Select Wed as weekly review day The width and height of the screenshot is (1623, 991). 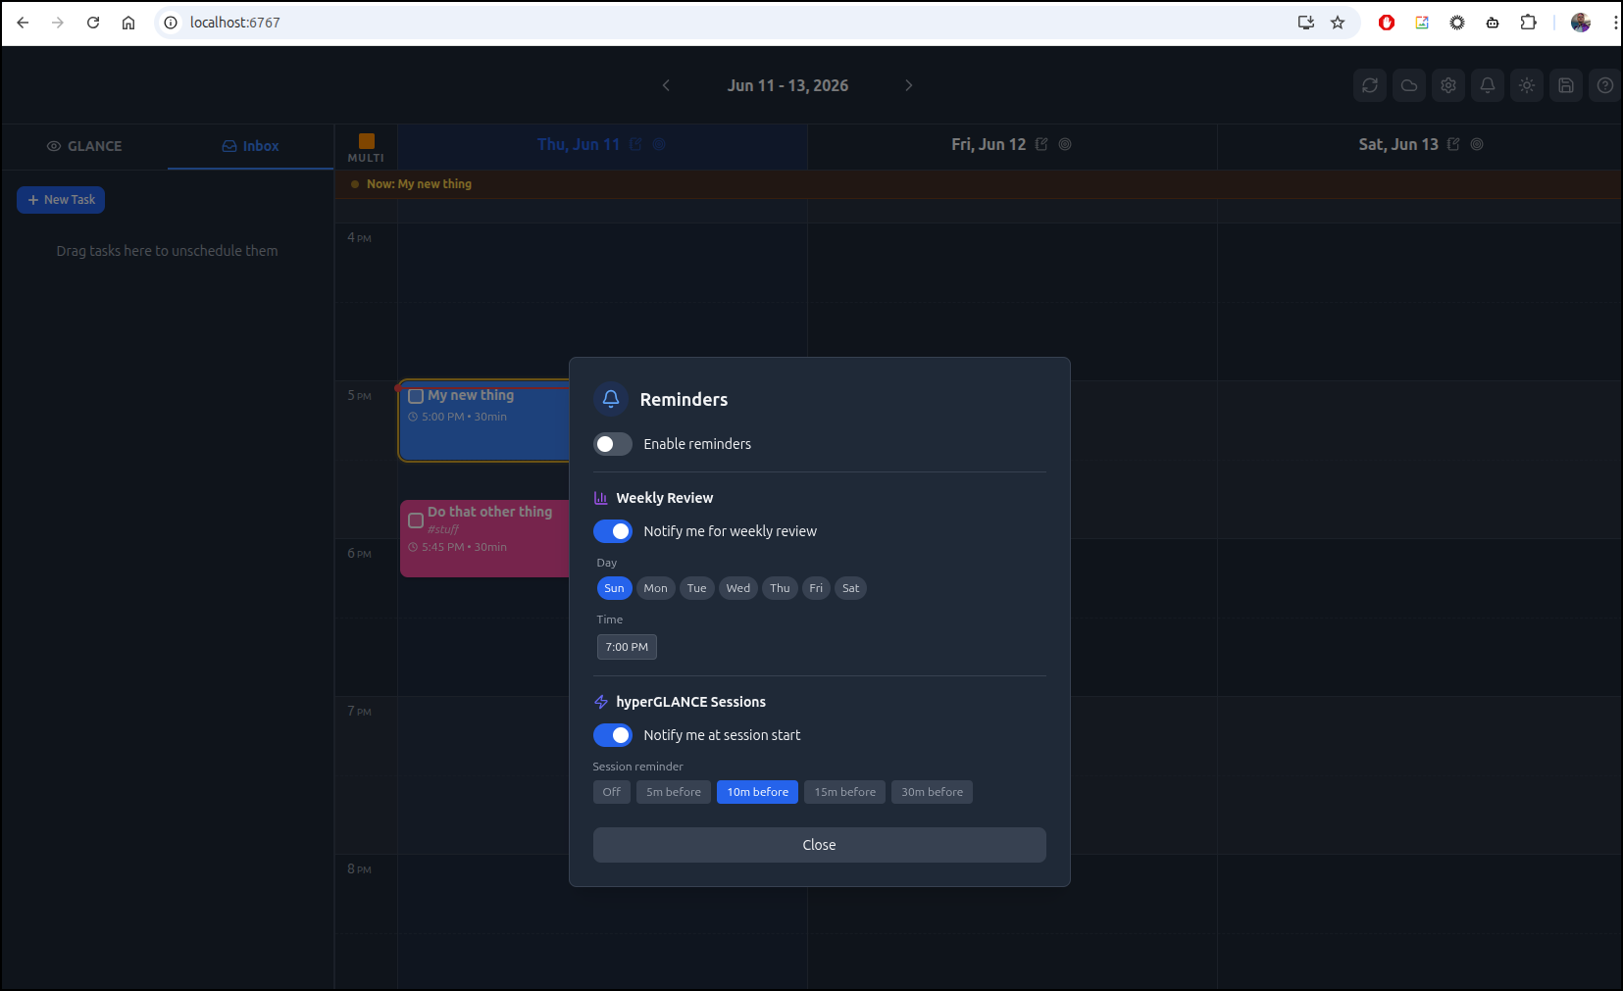[x=738, y=588]
